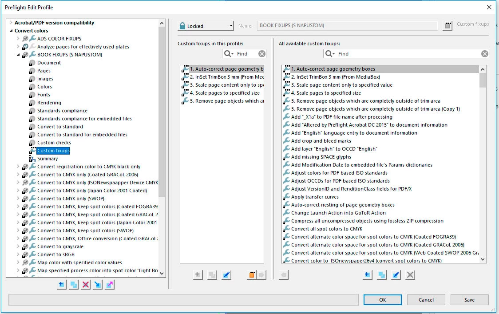The width and height of the screenshot is (499, 314).
Task: Expand ADS COLOR FIXUPS profile
Action: 18,39
